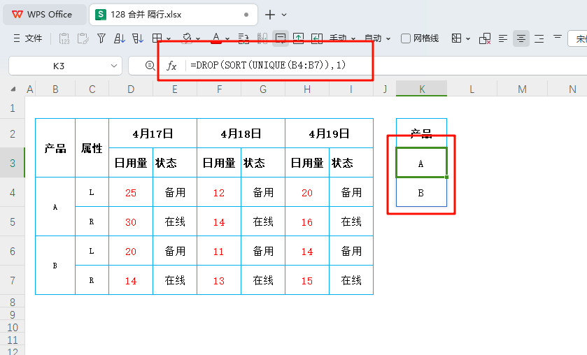Click the unsaved dot on the xlsx tab
587x355 pixels.
click(x=246, y=15)
